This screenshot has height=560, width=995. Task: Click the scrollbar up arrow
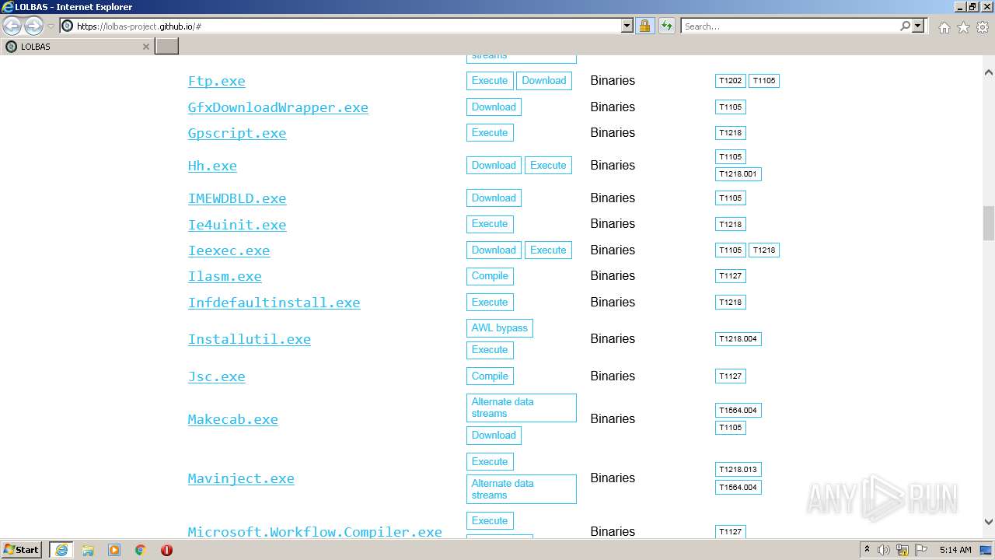pyautogui.click(x=989, y=72)
